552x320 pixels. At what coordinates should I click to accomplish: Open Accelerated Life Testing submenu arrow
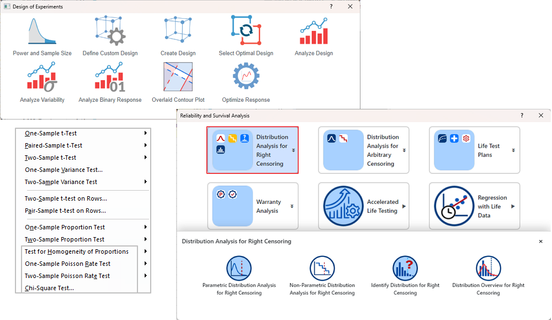404,206
